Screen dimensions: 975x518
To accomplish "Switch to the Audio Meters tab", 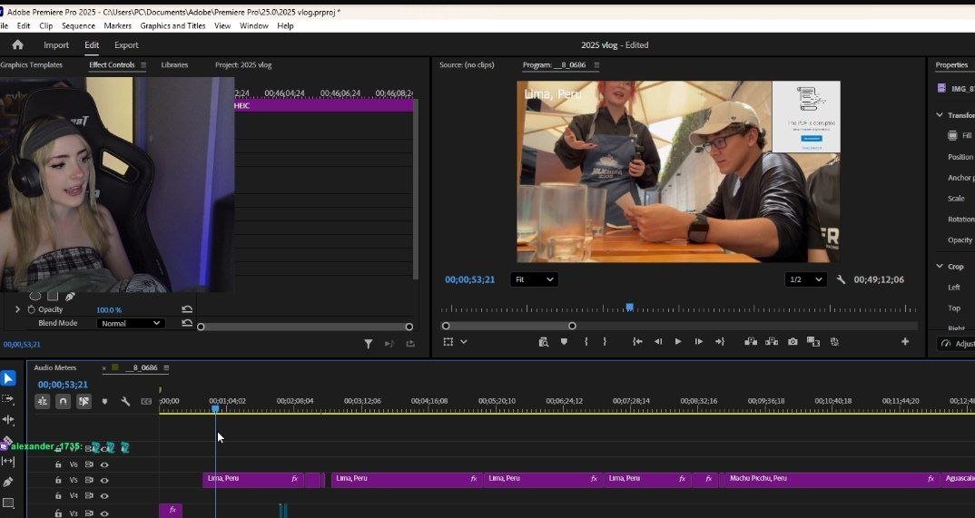I will coord(54,367).
